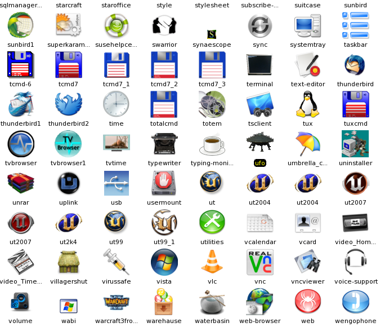
Task: Click the ut2k4 icon
Action: pos(69,223)
